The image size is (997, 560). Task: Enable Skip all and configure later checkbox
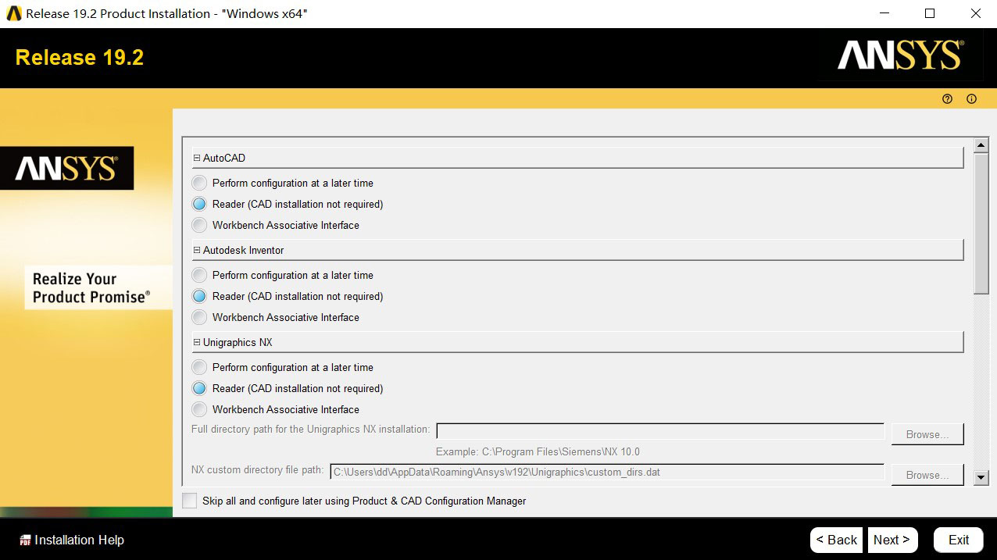click(x=190, y=501)
